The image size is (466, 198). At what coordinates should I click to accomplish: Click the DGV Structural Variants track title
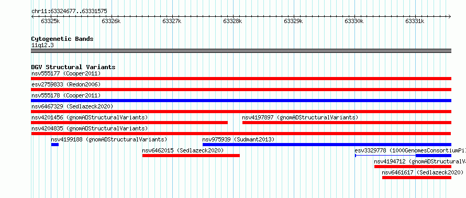(x=73, y=67)
